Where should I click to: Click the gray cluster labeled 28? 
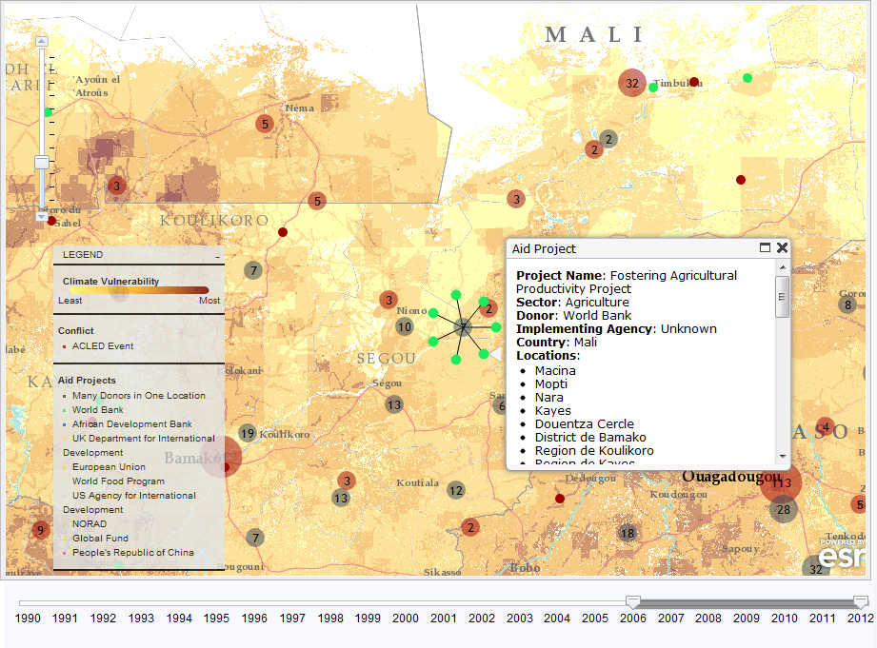point(784,509)
